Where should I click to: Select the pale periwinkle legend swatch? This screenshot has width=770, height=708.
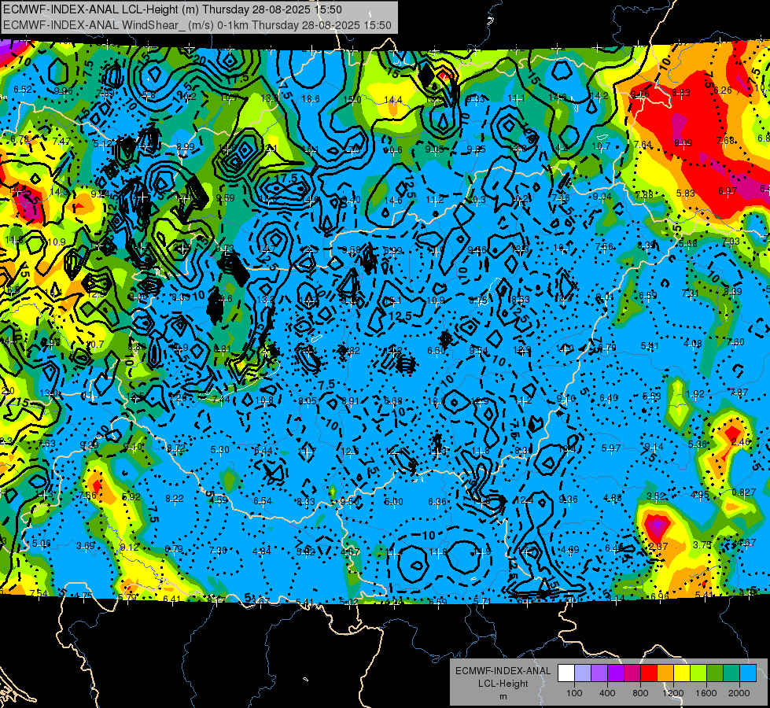(x=583, y=673)
